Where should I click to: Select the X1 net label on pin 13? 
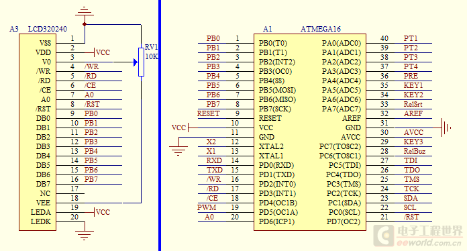click(x=211, y=151)
